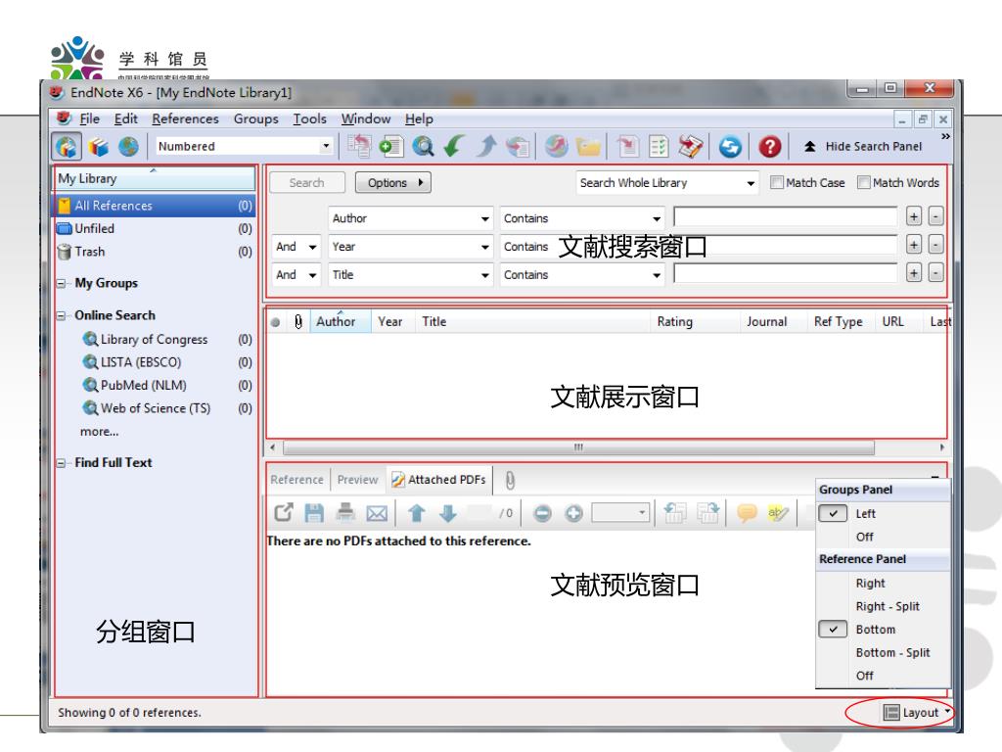Click the Insert Citation toolbar icon

point(627,147)
